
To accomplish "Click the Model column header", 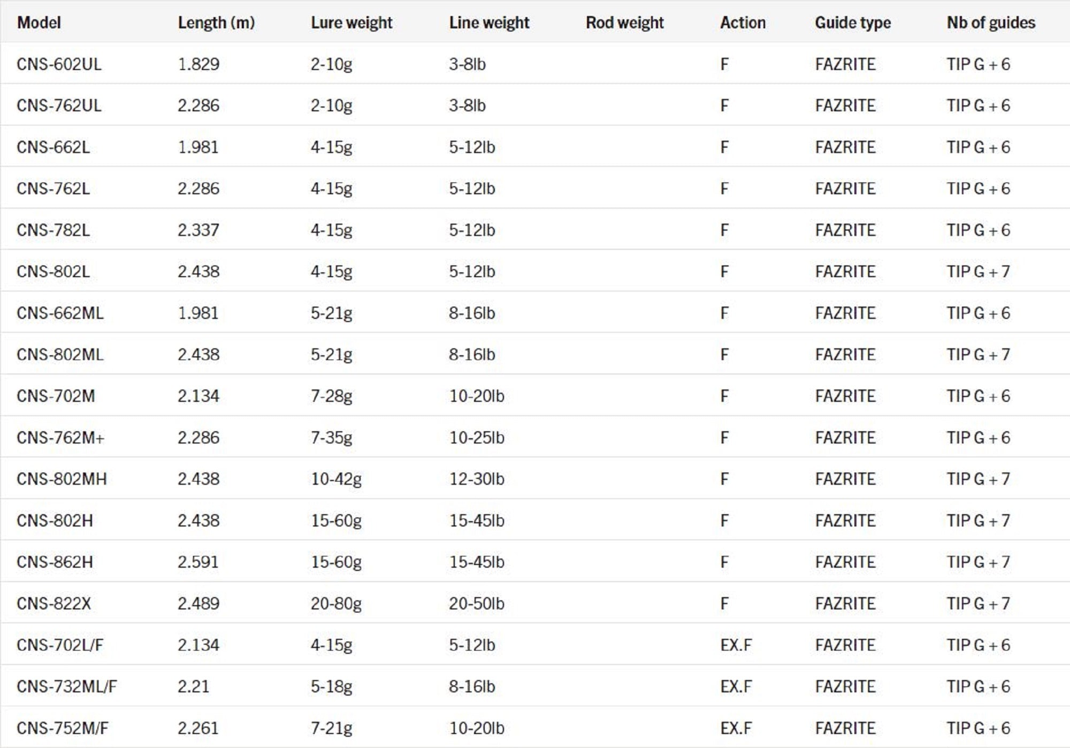I will click(39, 22).
